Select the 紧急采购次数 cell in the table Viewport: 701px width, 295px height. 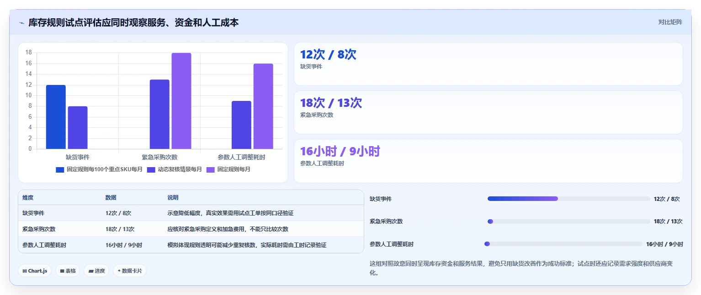point(39,229)
